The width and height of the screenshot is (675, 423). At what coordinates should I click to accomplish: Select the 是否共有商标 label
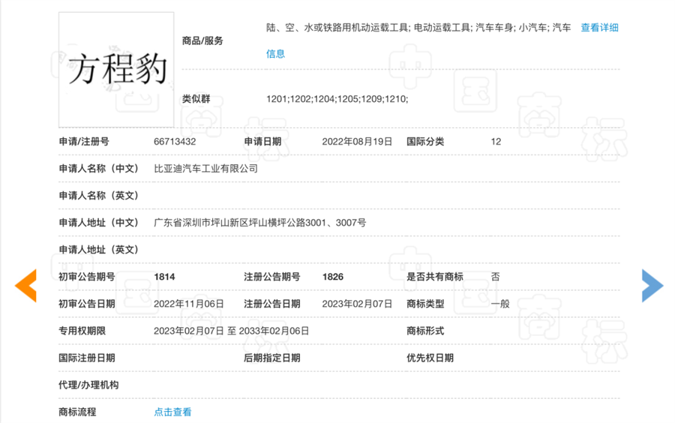coord(435,277)
